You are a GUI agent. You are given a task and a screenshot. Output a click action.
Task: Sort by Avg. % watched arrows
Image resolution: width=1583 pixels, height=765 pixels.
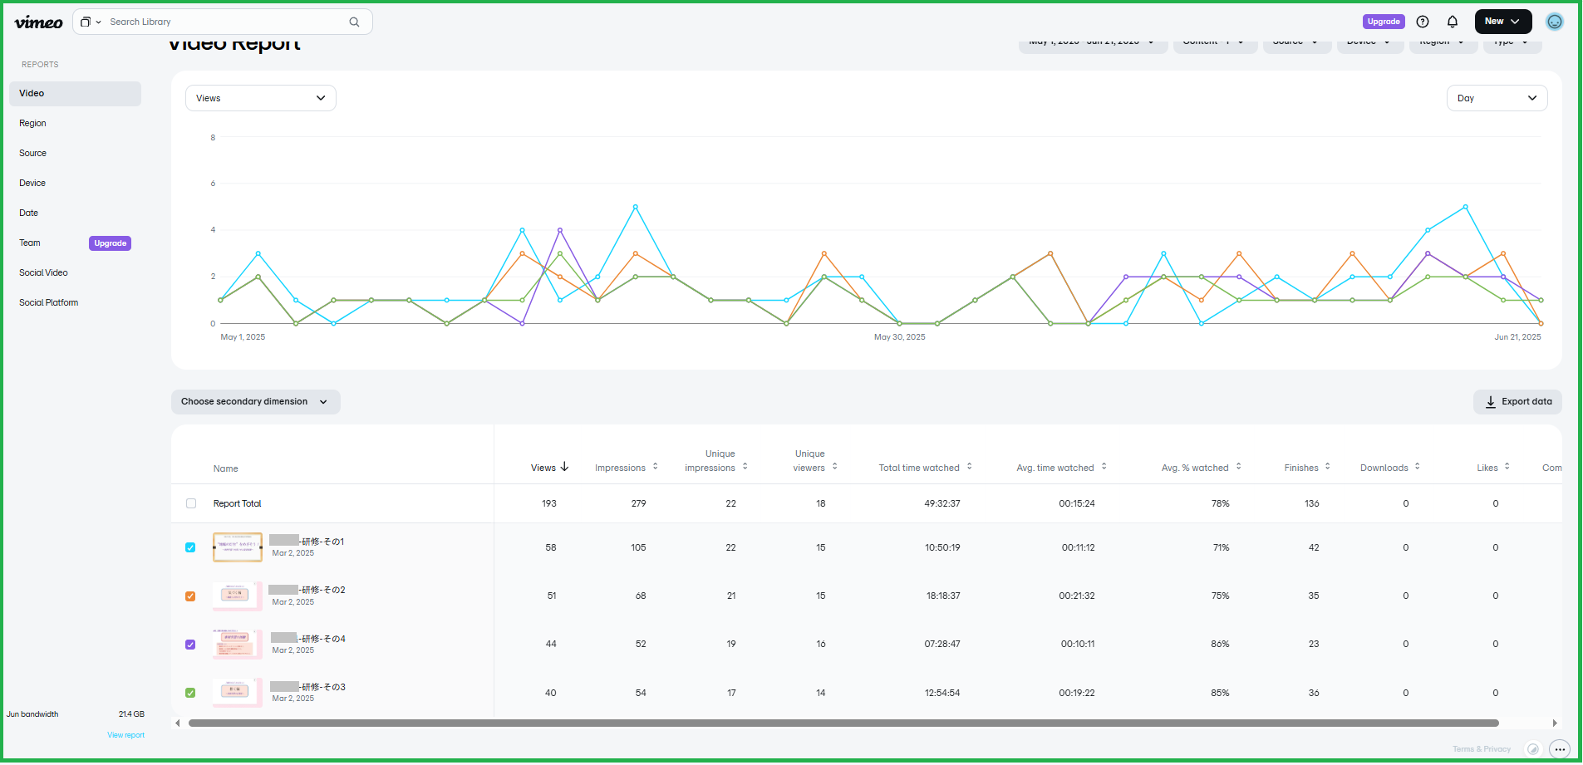coord(1239,467)
